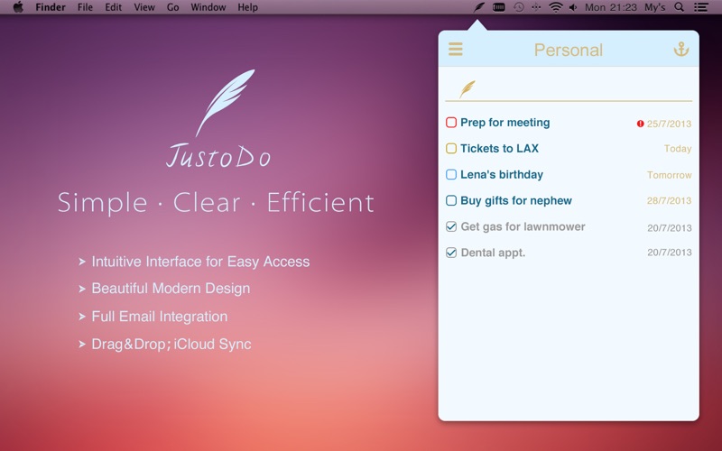Click the Wi-Fi status icon
722x451 pixels.
556,7
